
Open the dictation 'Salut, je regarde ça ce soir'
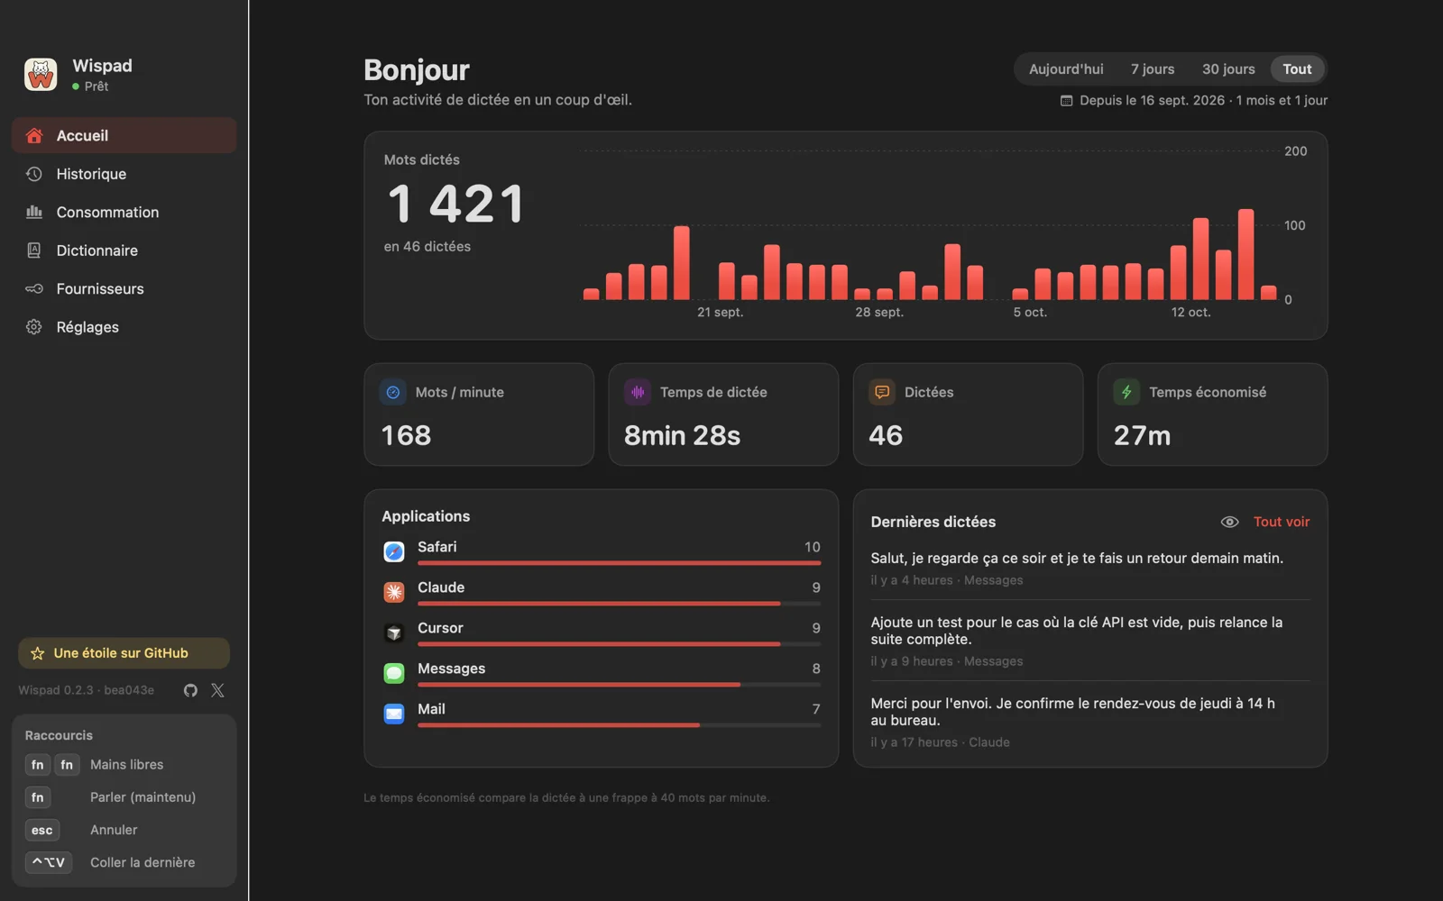1090,569
